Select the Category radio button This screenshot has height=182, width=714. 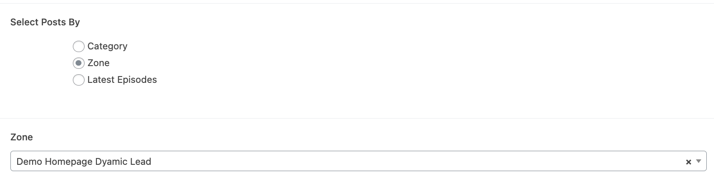click(79, 46)
